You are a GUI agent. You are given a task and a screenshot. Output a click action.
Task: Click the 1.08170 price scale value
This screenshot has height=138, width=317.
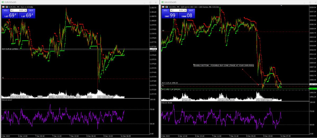[153, 8]
